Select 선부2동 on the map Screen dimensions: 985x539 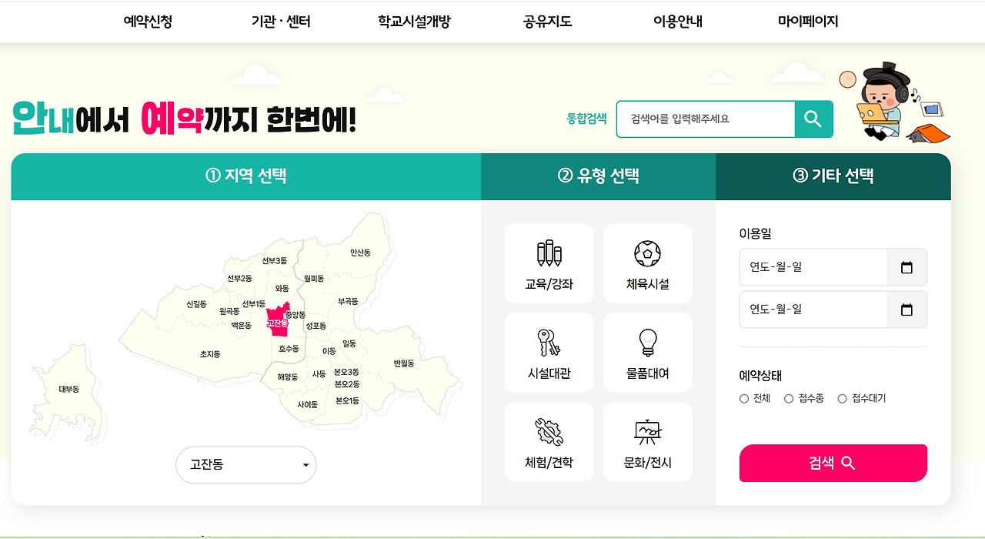tap(239, 278)
